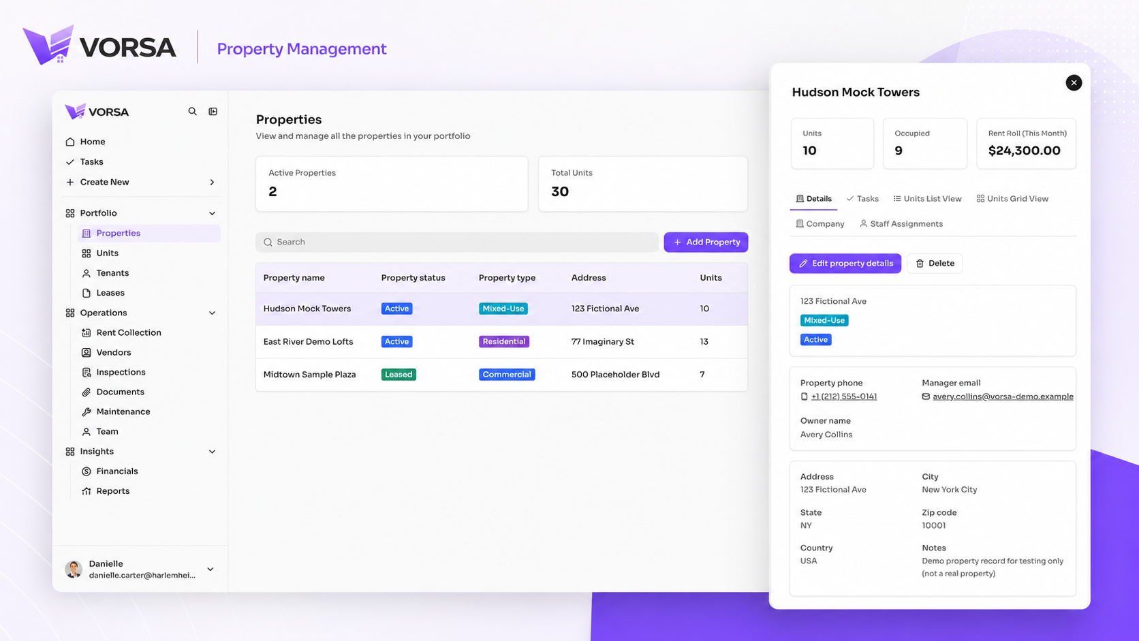Click 77 Imaginary St address cell
Viewport: 1139px width, 641px height.
[x=602, y=341]
